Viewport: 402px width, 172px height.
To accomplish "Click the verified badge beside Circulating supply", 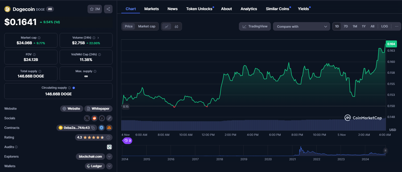I will click(x=74, y=88).
